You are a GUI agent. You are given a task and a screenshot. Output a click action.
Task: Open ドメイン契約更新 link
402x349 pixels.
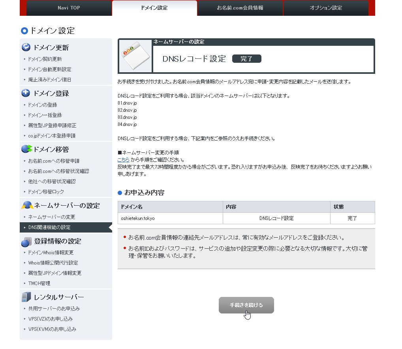(x=45, y=59)
